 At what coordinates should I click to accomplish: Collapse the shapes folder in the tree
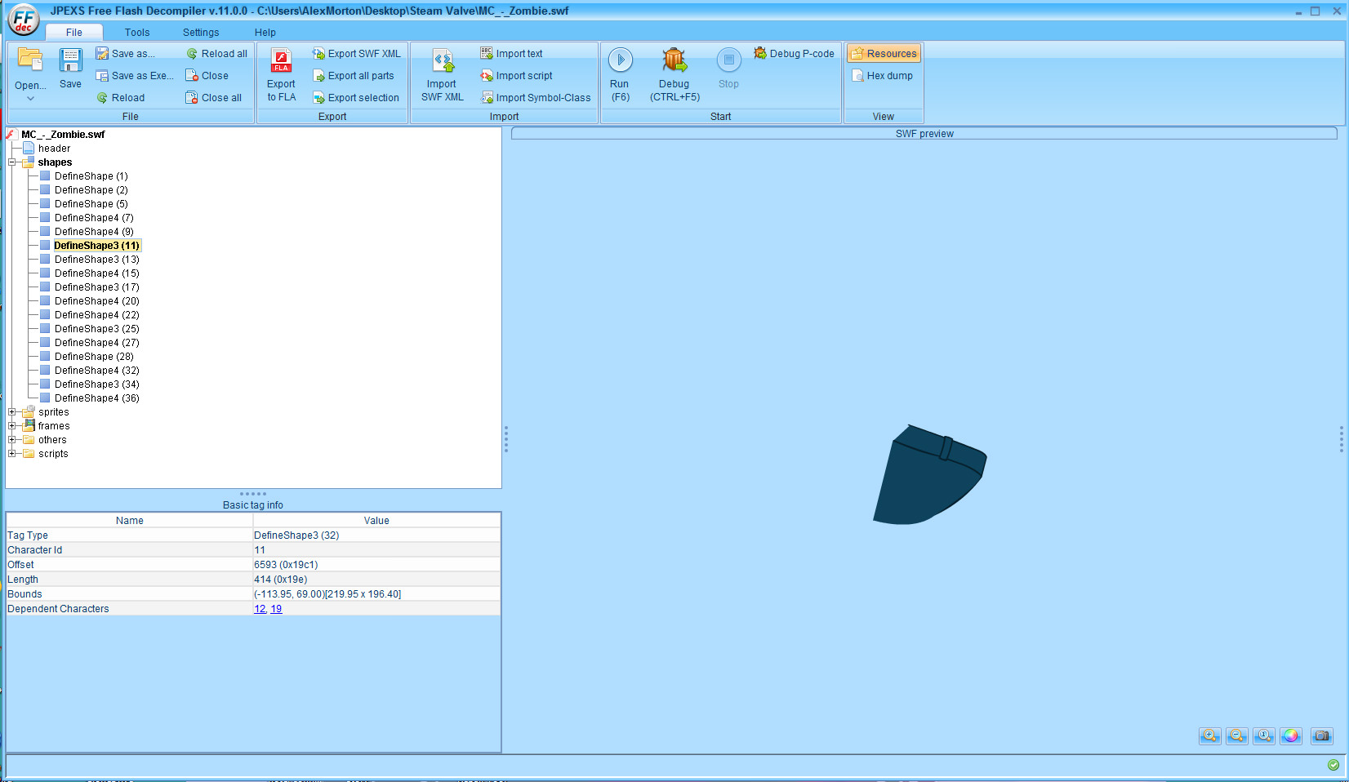click(12, 162)
